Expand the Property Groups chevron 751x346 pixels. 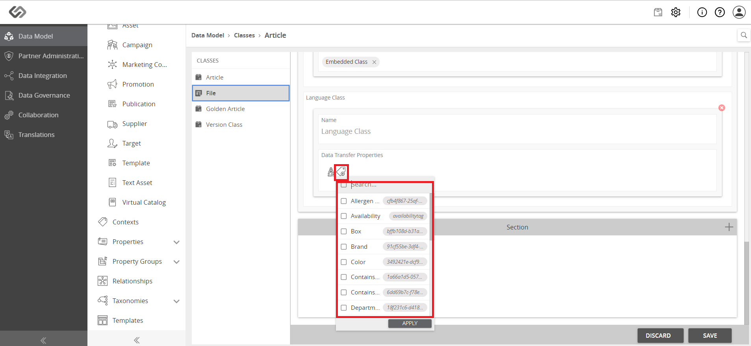click(x=176, y=262)
